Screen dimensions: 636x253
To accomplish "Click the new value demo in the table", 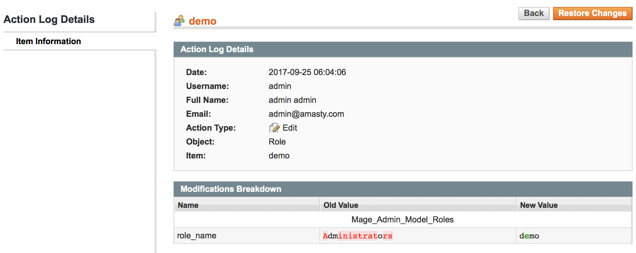I will point(529,236).
